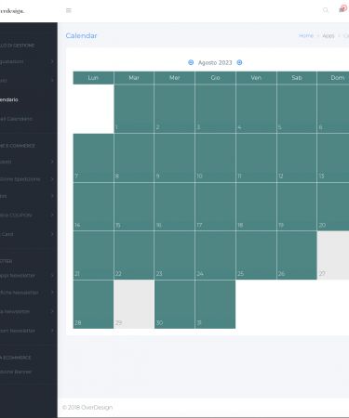
Task: Click the Mer column header
Action: click(174, 78)
